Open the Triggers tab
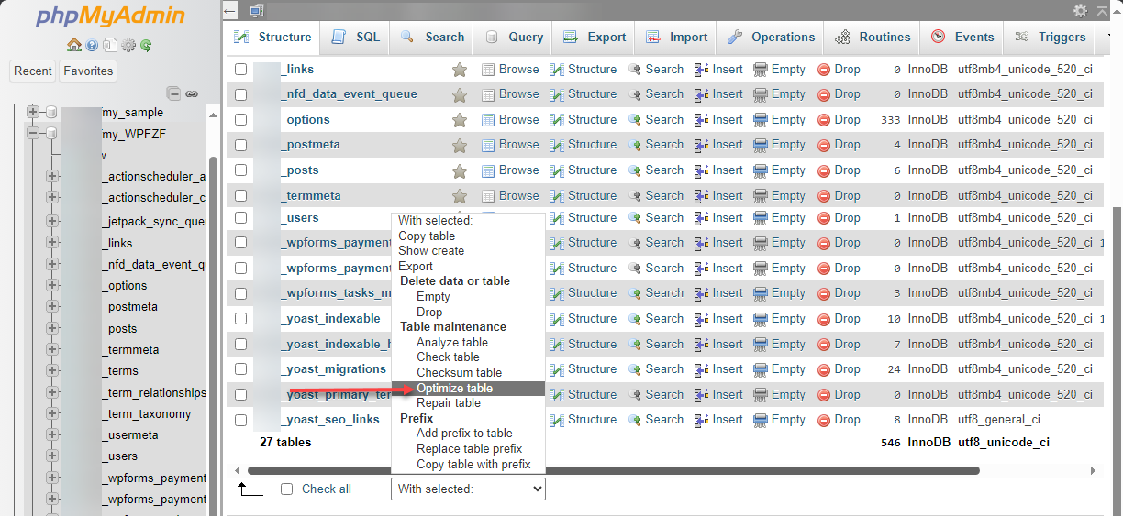The width and height of the screenshot is (1123, 516). tap(1050, 38)
